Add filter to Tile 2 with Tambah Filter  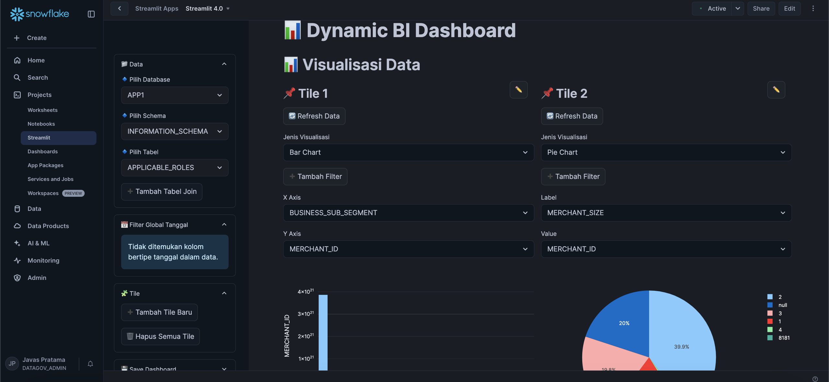point(573,176)
